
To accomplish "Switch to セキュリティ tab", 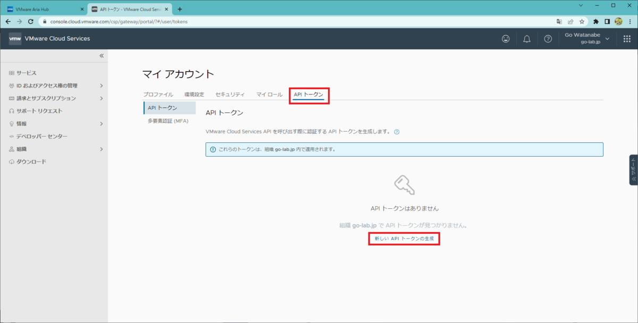I will pos(230,94).
